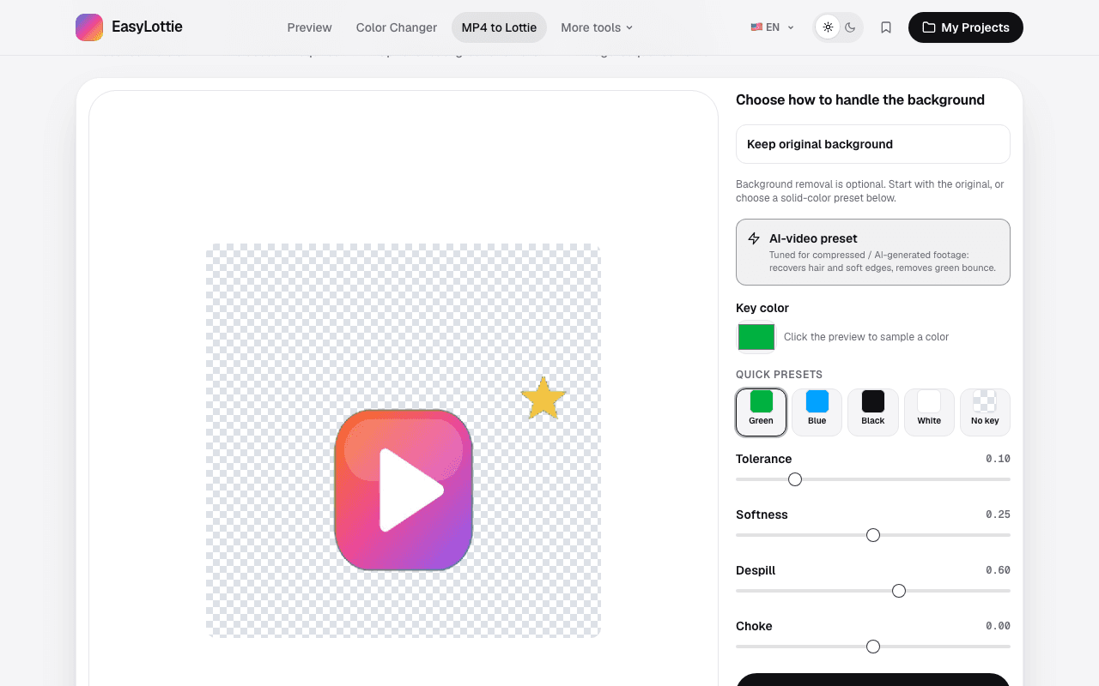
Task: Click the 'Choose how to handle the background' heading
Action: [x=860, y=100]
